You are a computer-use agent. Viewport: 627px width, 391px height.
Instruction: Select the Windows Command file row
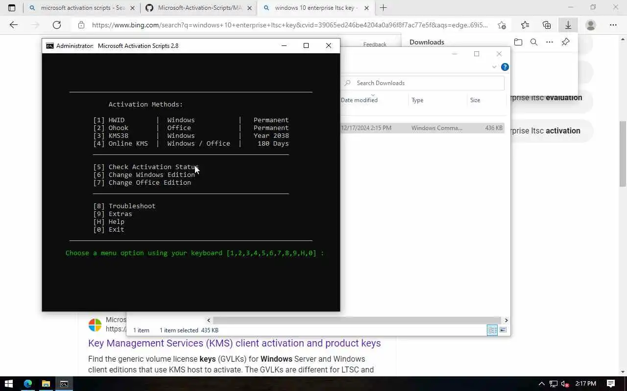422,128
